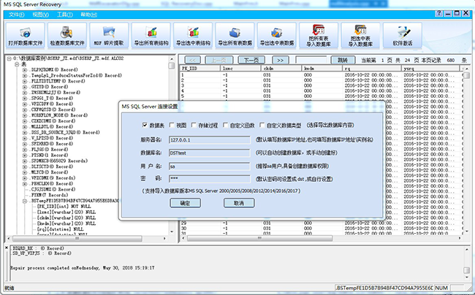
Task: Import selected table into database (把选中表导入数据库)
Action: pos(360,36)
